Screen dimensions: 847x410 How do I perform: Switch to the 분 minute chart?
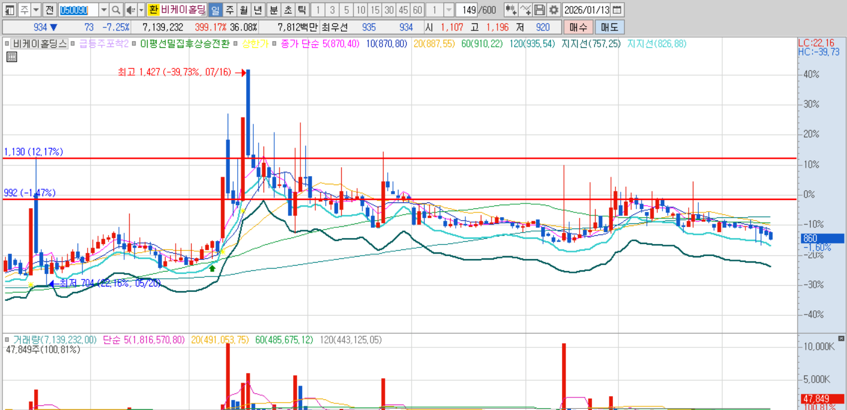[x=274, y=10]
